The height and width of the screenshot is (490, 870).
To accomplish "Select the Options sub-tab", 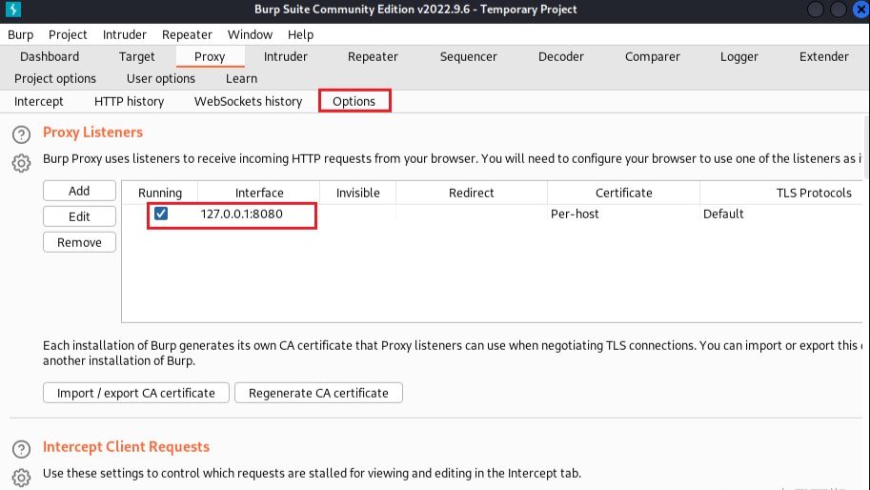I will [x=354, y=102].
